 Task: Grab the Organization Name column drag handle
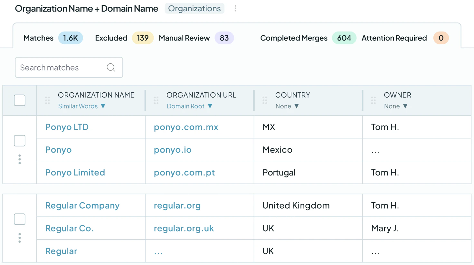point(47,100)
